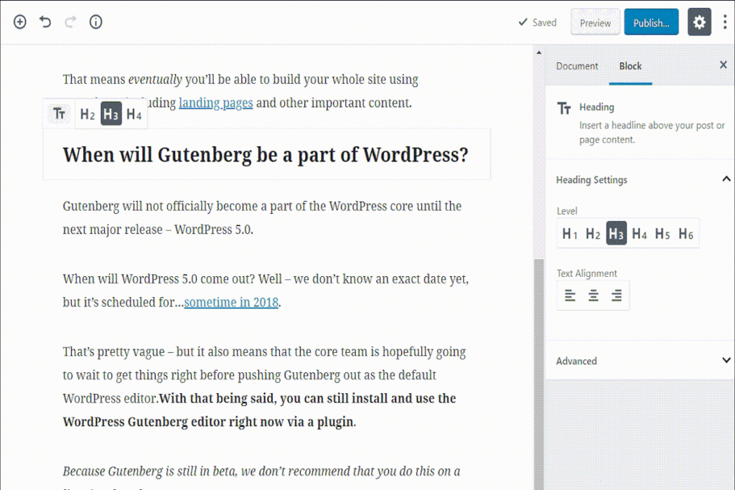This screenshot has width=735, height=490.
Task: Close the settings sidebar with X
Action: (724, 65)
